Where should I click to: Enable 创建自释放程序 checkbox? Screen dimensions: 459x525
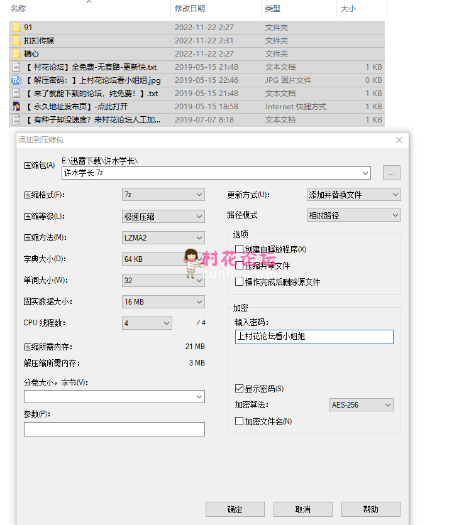(239, 249)
